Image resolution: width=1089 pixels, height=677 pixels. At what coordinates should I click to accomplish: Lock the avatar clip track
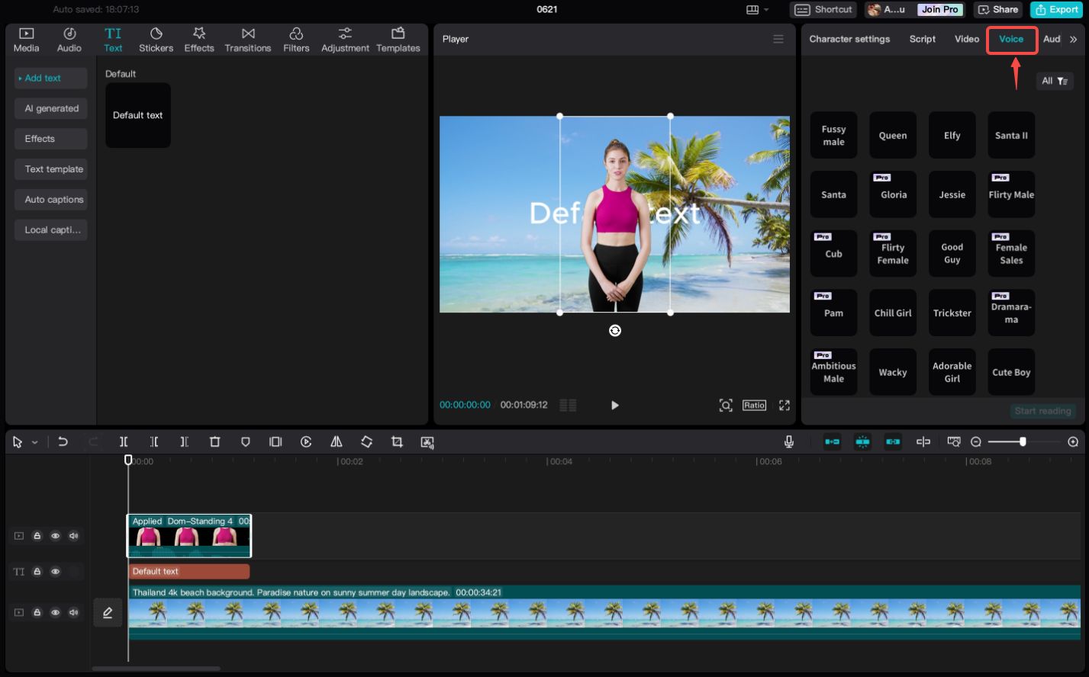(37, 536)
